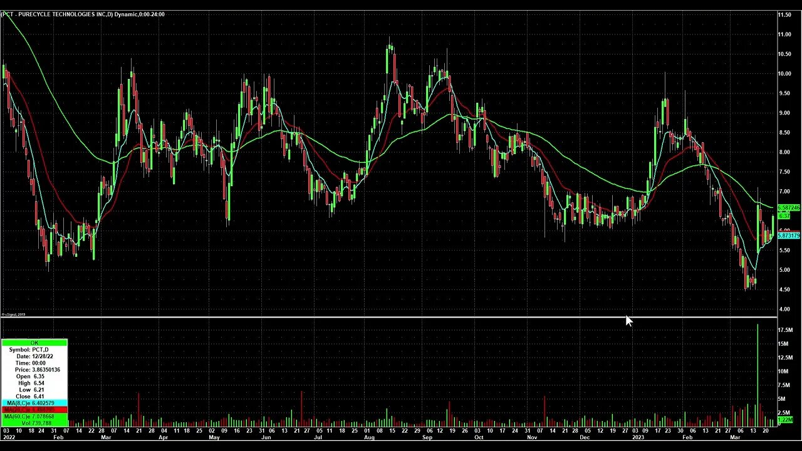Click the 8.00 price axis label
The image size is (802, 451).
click(x=783, y=152)
